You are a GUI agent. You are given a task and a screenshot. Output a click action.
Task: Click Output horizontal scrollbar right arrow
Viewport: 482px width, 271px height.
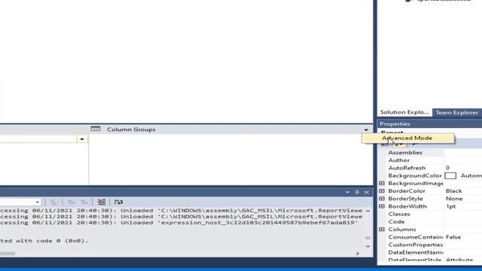[x=358, y=254]
